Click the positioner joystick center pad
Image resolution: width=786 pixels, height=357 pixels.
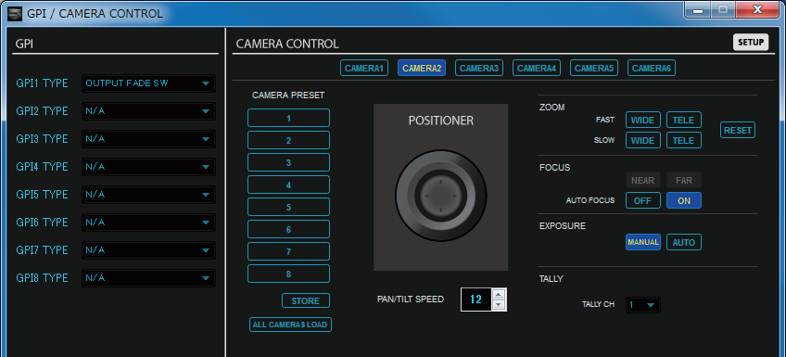pos(440,195)
